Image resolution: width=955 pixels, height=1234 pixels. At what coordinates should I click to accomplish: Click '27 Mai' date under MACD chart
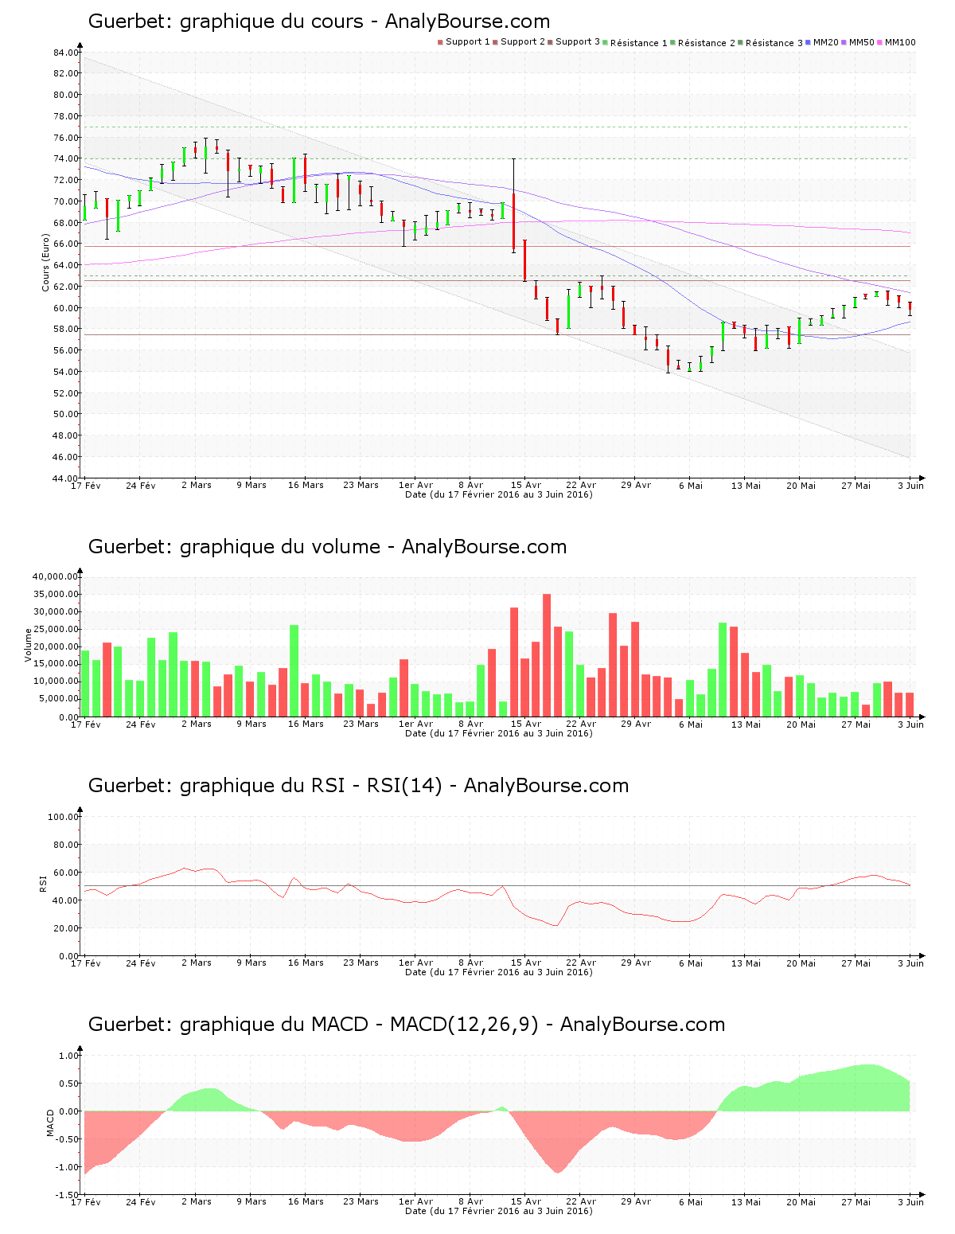(x=856, y=1201)
